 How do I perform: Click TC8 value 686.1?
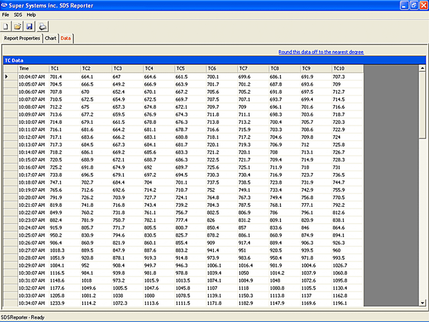pos(276,77)
